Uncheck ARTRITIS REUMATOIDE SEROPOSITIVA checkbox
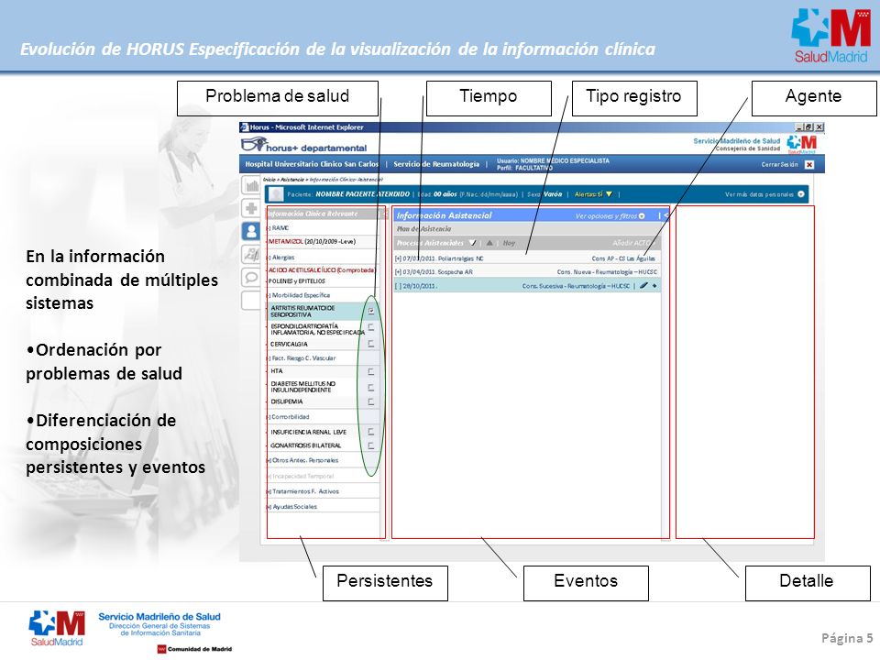Screen dimensions: 880x660 point(371,311)
